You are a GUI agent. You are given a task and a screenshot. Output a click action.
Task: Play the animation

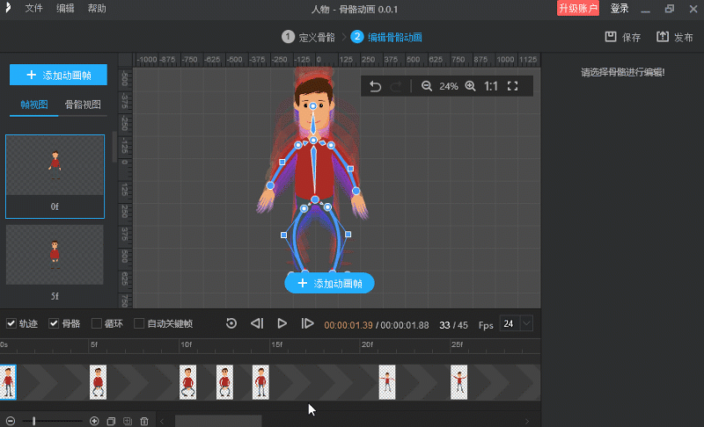282,323
